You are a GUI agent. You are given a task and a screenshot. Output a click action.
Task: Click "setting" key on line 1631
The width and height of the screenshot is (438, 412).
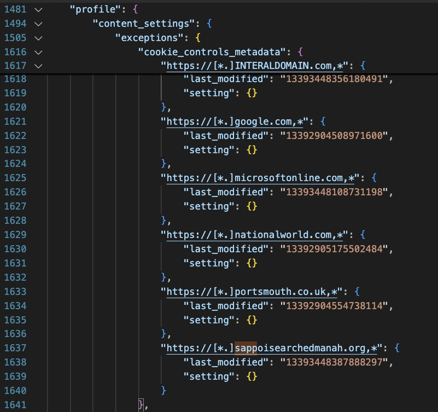[209, 263]
